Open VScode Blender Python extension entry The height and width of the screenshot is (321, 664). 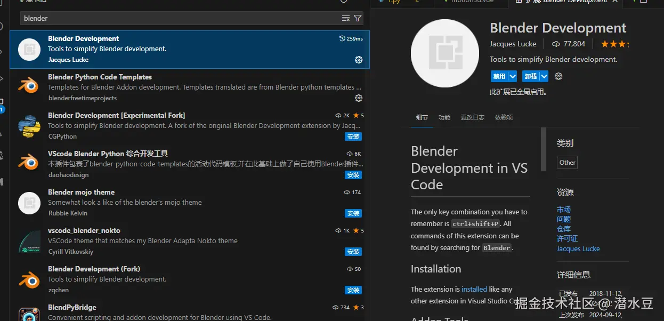click(x=189, y=164)
